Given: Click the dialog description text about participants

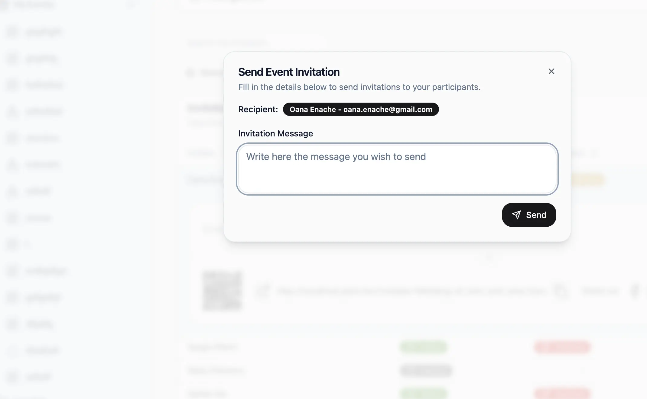Looking at the screenshot, I should pyautogui.click(x=359, y=87).
